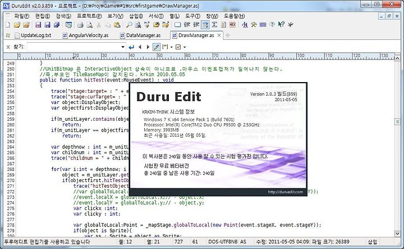Click the arrow-question context help icon
404x249 pixels.
pyautogui.click(x=281, y=25)
